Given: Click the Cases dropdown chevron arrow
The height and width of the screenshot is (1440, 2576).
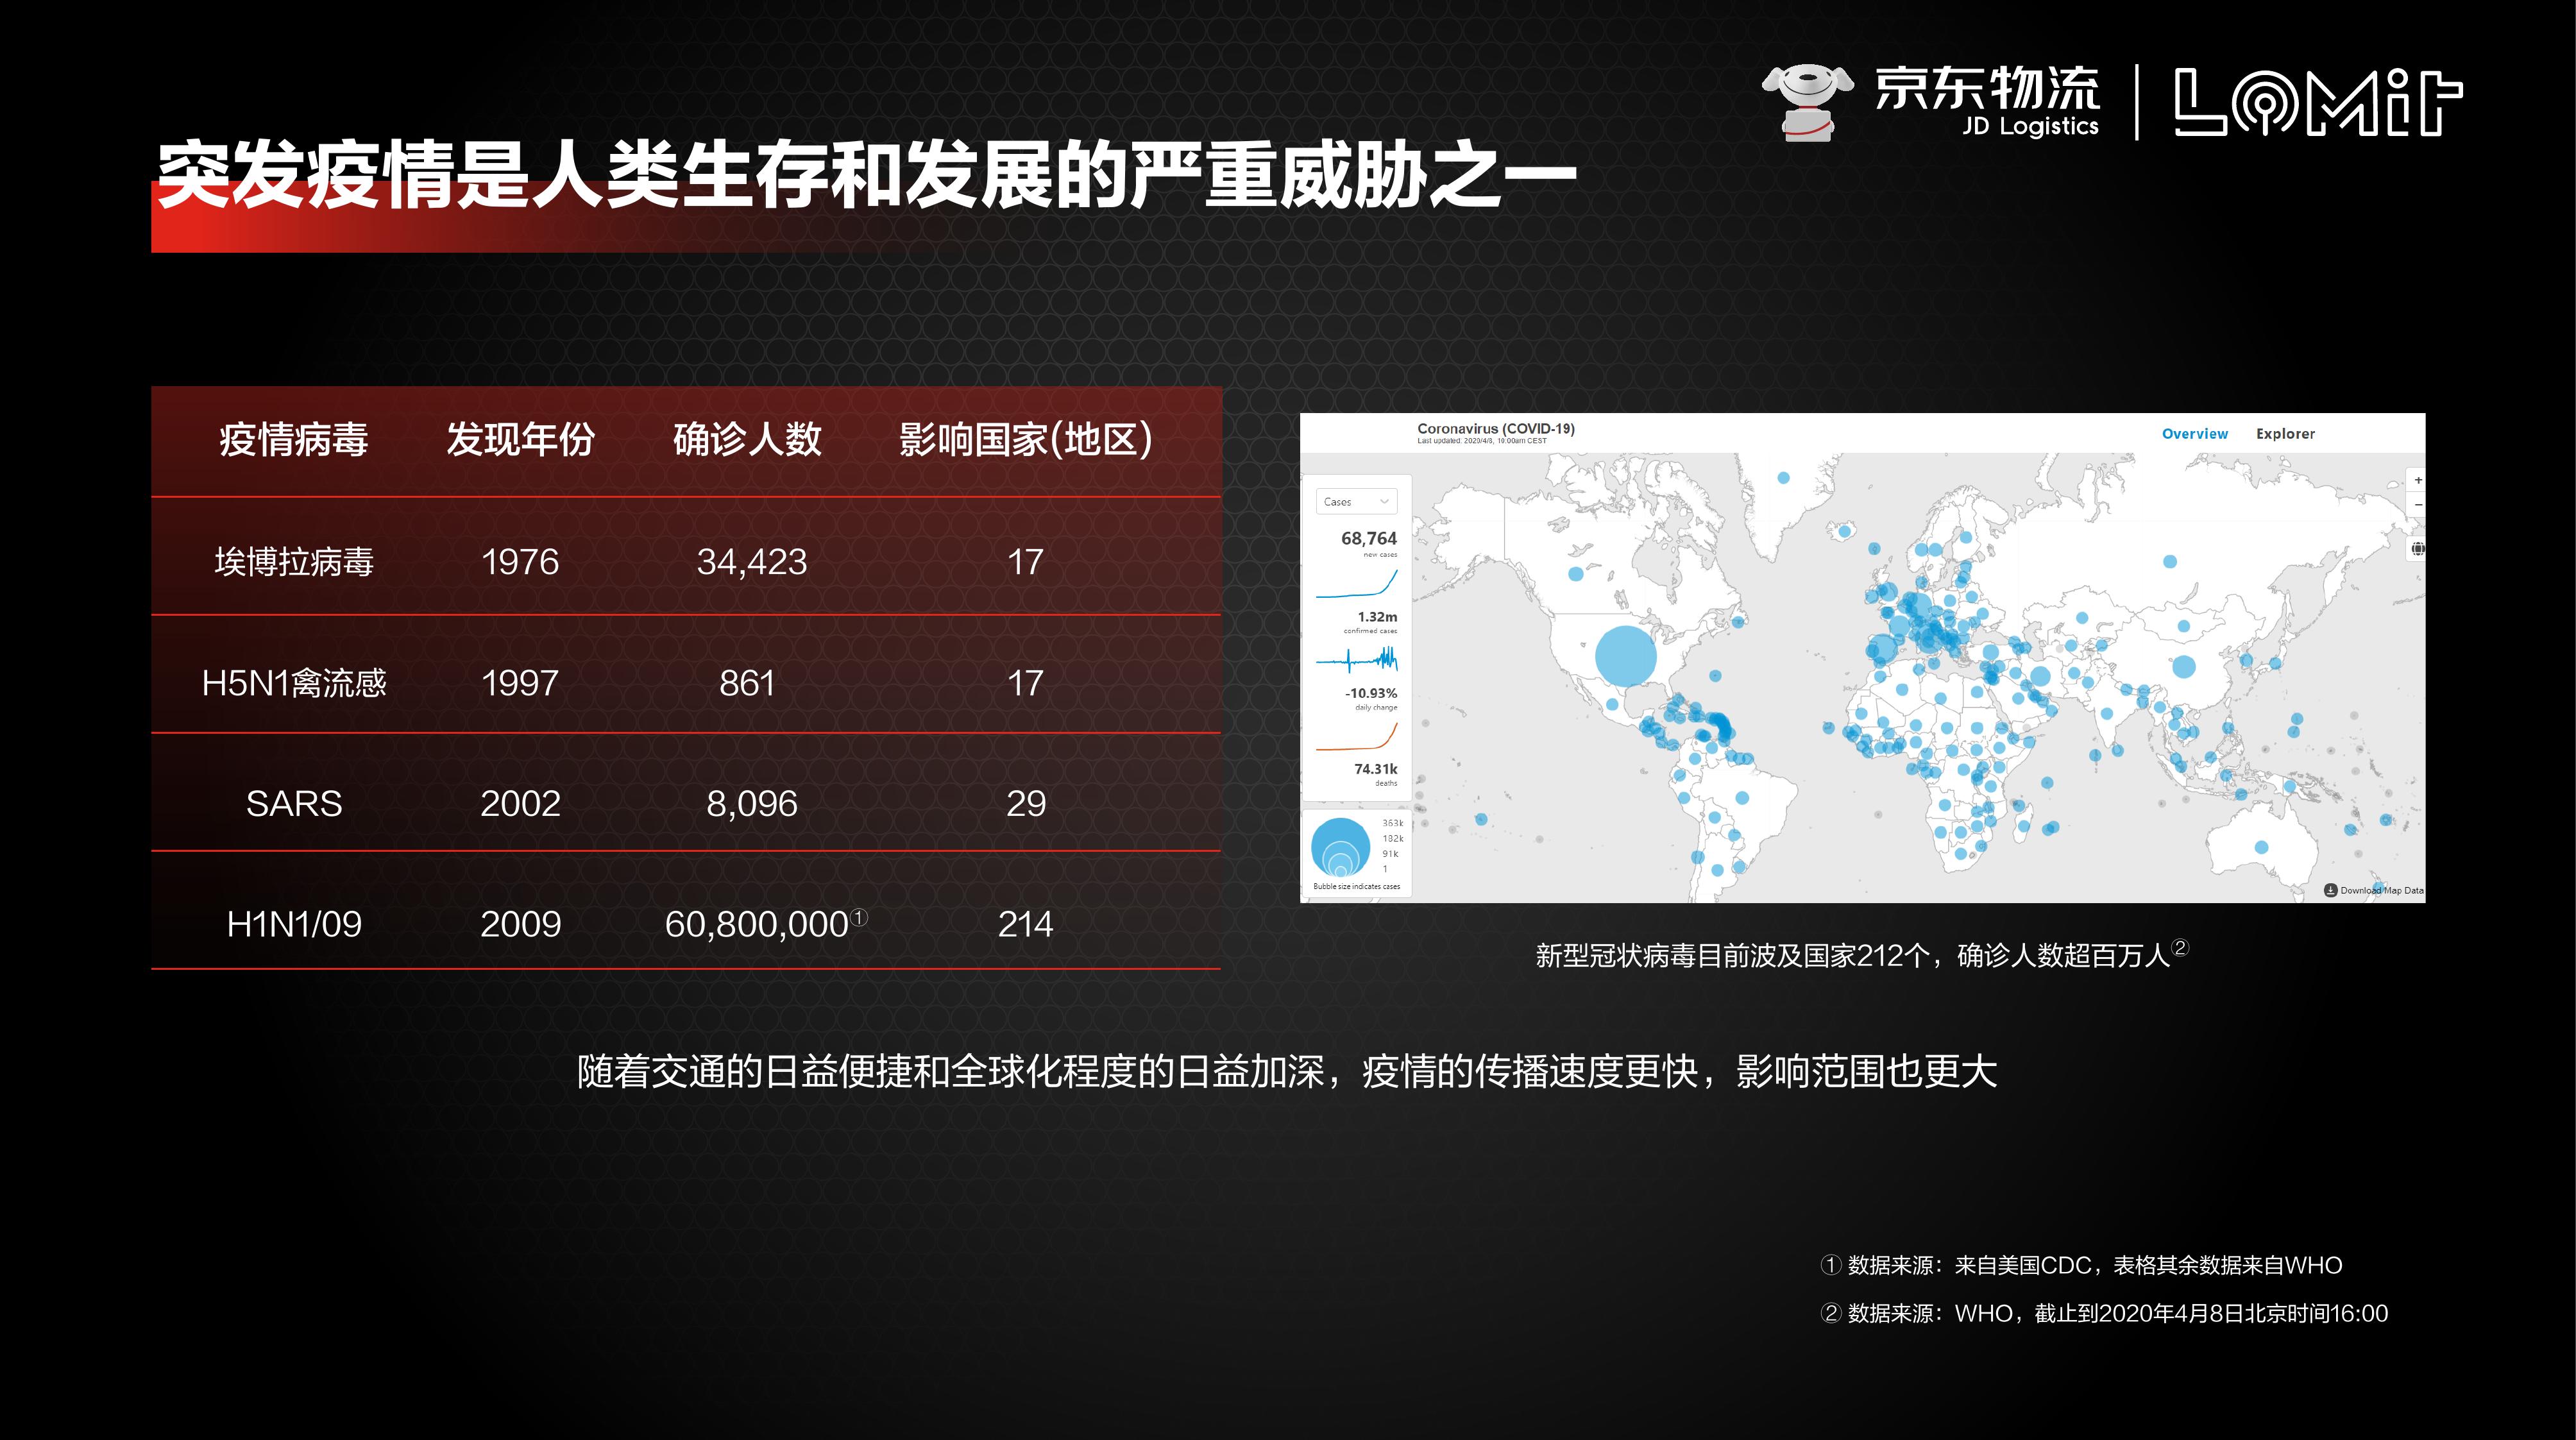Looking at the screenshot, I should click(1384, 501).
